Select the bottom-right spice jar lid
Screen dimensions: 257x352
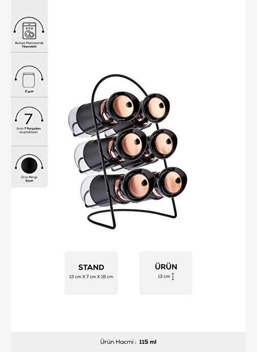pos(173,182)
